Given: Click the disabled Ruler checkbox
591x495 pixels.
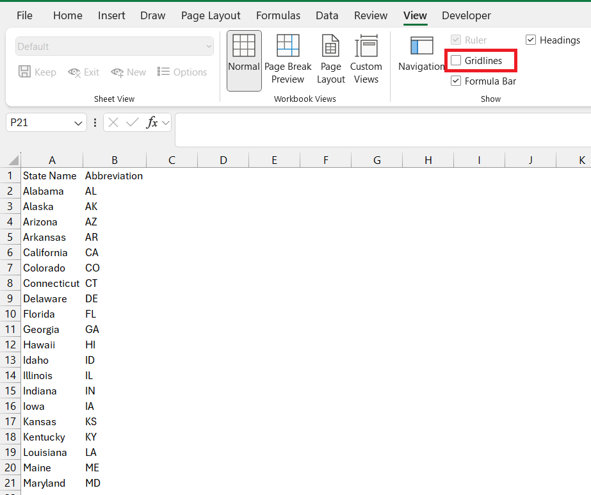Looking at the screenshot, I should 456,40.
